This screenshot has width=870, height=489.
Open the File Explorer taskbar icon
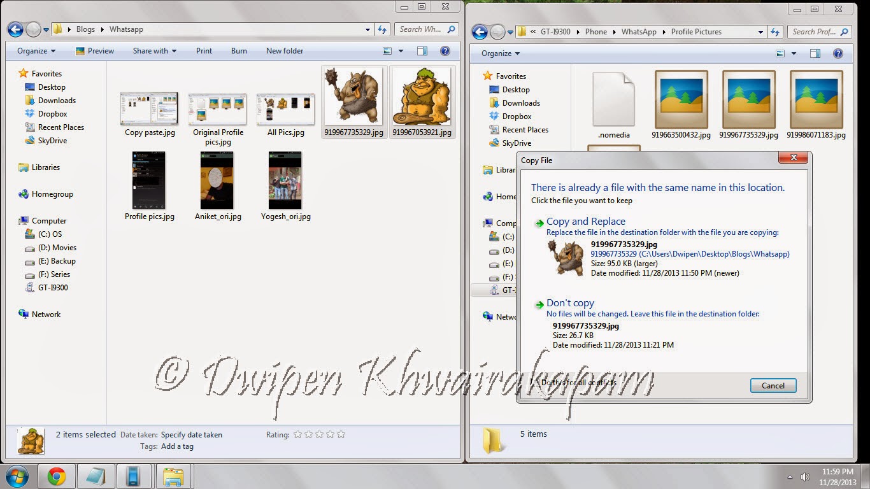pos(173,476)
